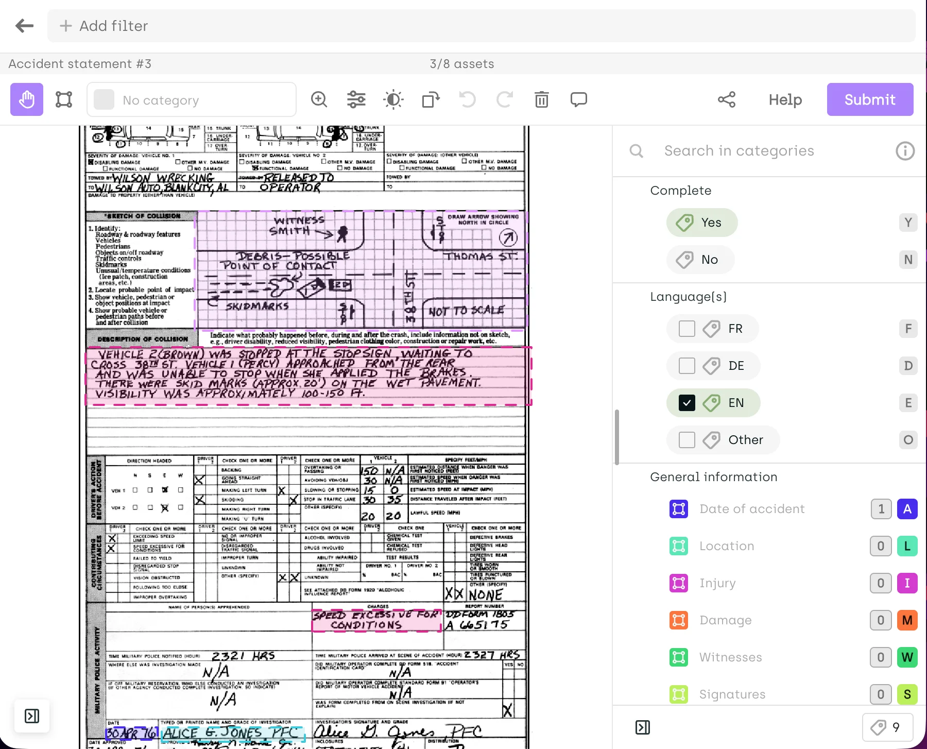Collapse the right categories panel icon
This screenshot has height=749, width=927.
[643, 727]
